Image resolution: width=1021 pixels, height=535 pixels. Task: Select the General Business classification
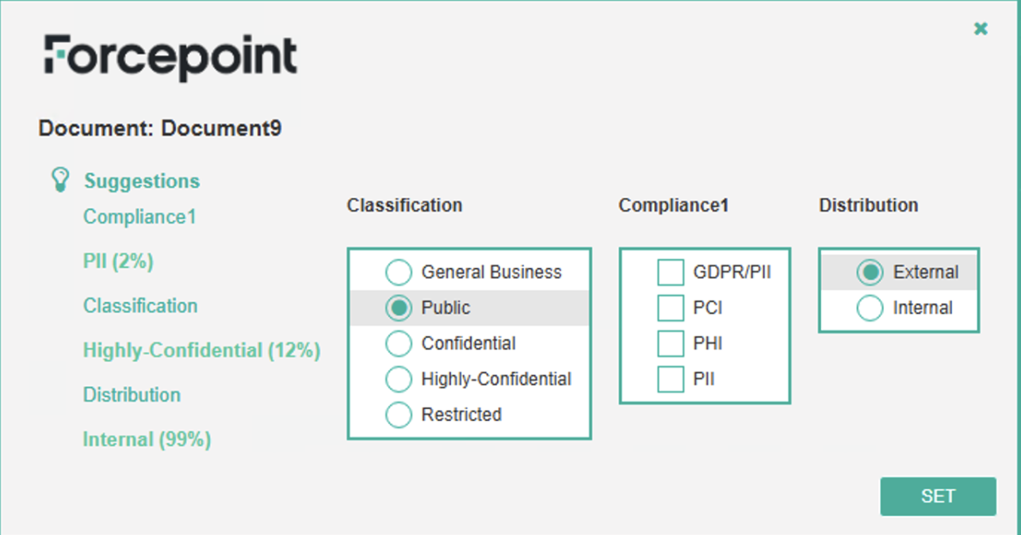(399, 273)
